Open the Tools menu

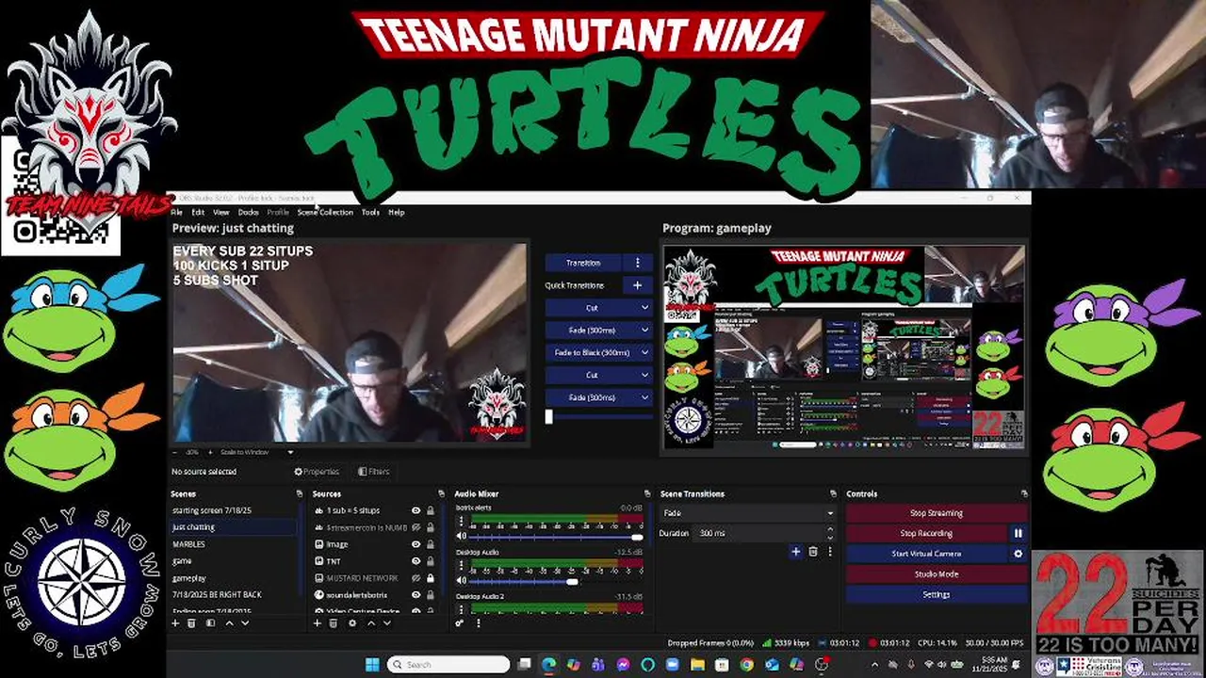[x=370, y=213]
